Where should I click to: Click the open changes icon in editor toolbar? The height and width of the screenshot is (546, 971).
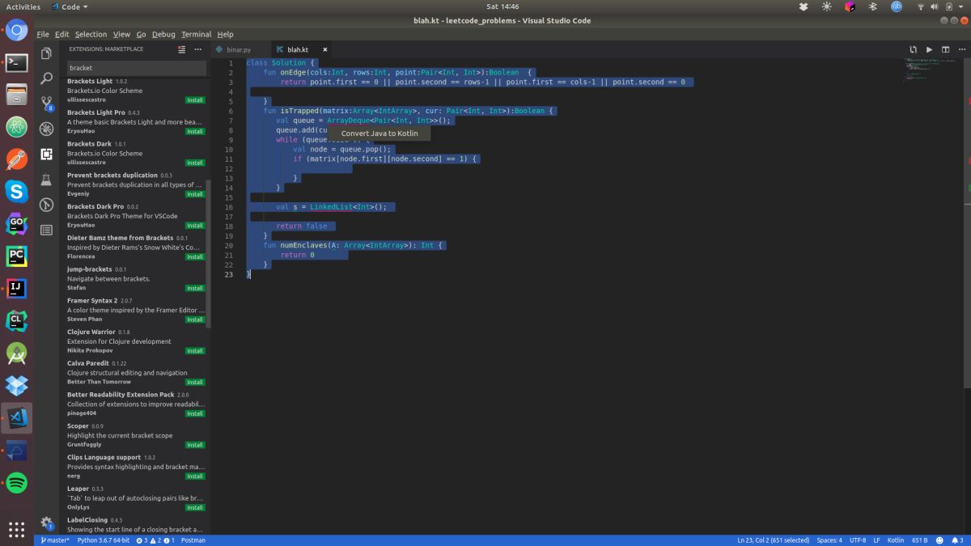point(913,49)
